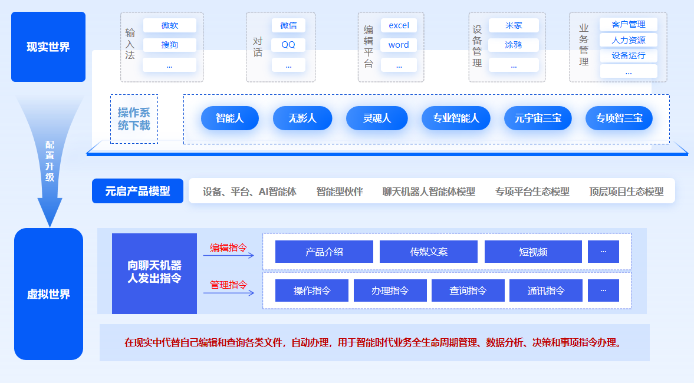Select 微软 under 输入法

tap(169, 25)
